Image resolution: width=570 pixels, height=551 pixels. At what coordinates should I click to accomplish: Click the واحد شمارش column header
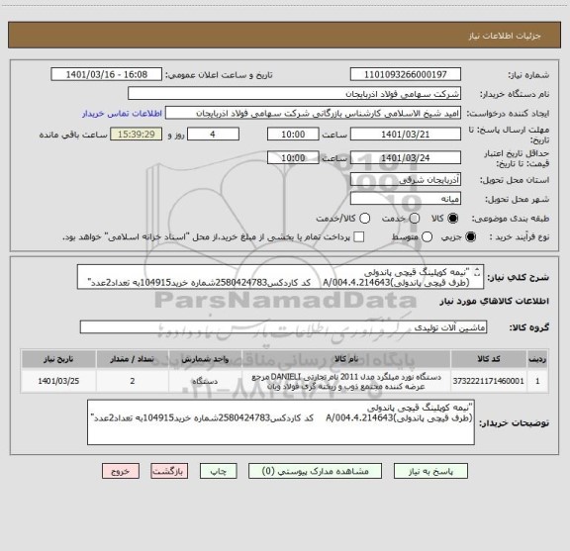click(x=205, y=359)
